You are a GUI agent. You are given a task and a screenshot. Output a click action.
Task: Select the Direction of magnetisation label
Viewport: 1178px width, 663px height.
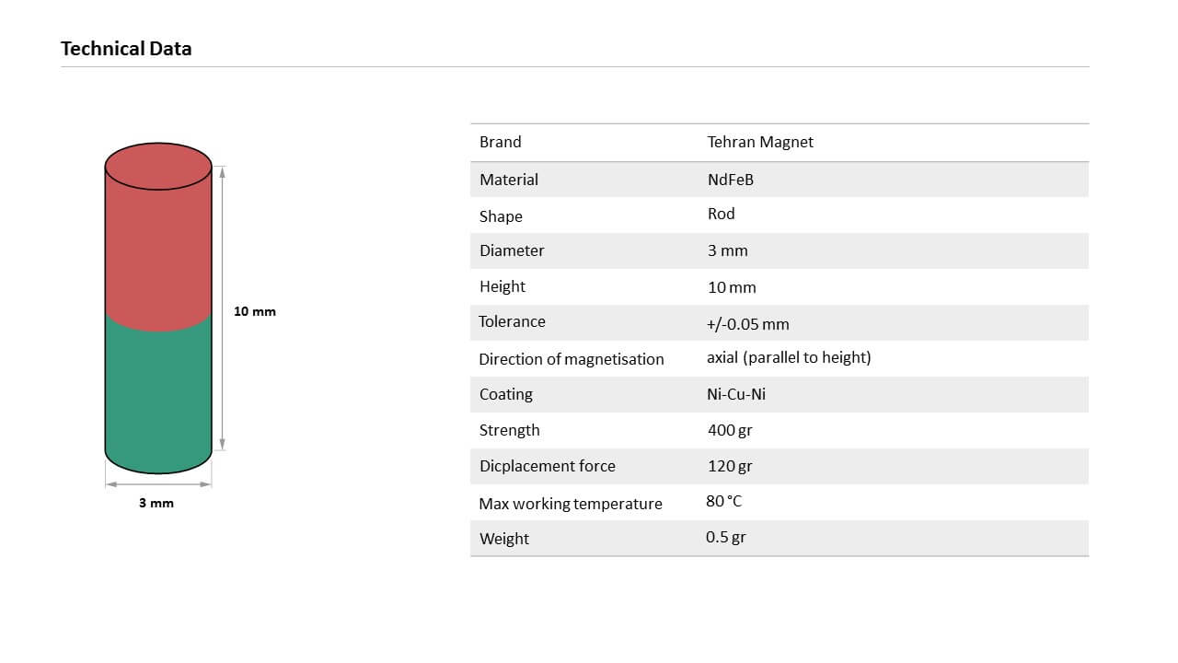click(x=572, y=359)
